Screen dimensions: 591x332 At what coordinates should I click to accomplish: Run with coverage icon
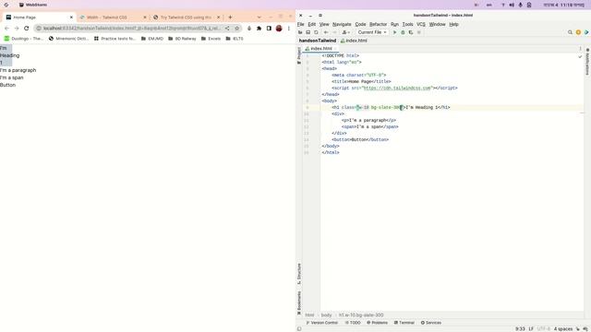[x=410, y=32]
